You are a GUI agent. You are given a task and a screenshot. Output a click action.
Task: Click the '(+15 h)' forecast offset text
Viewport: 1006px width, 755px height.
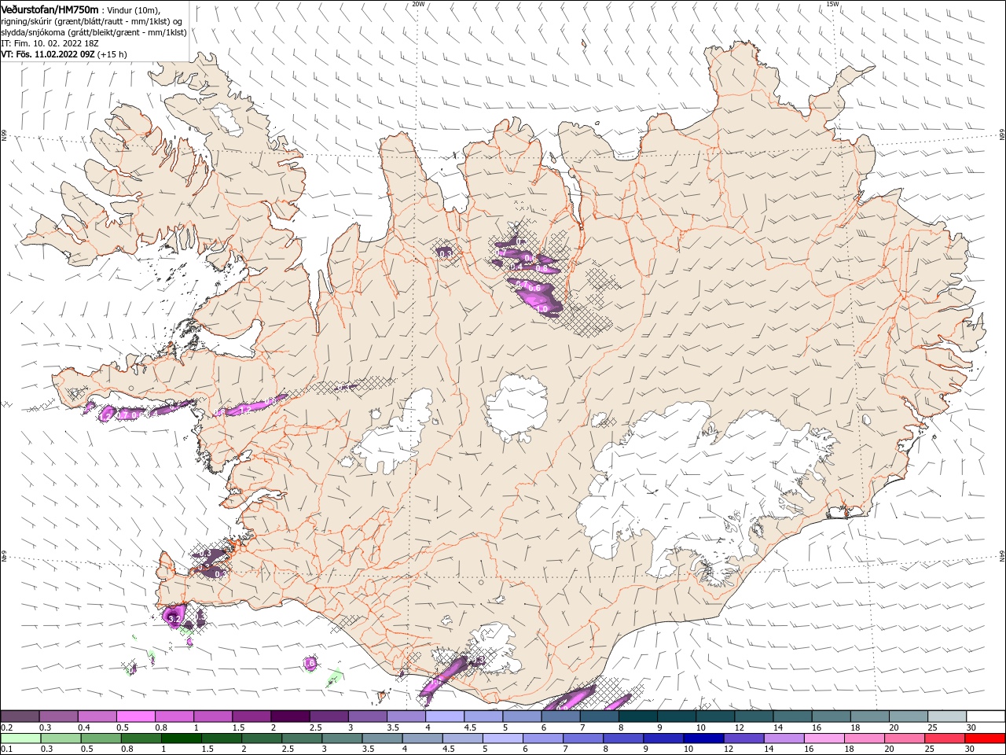pyautogui.click(x=112, y=54)
